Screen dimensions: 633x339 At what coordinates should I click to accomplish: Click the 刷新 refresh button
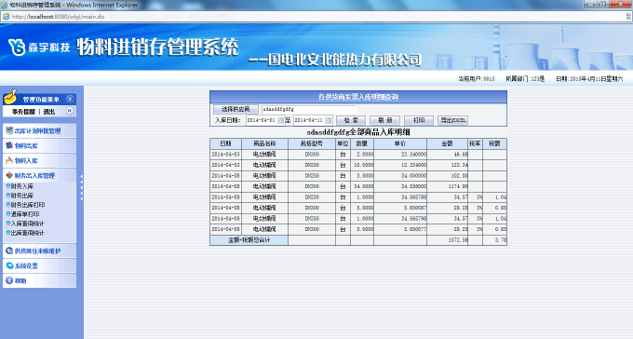tap(384, 120)
